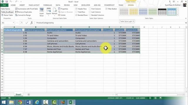Image resolution: width=188 pixels, height=105 pixels.
Task: Enable the First Column checkbox
Action: [90, 9]
